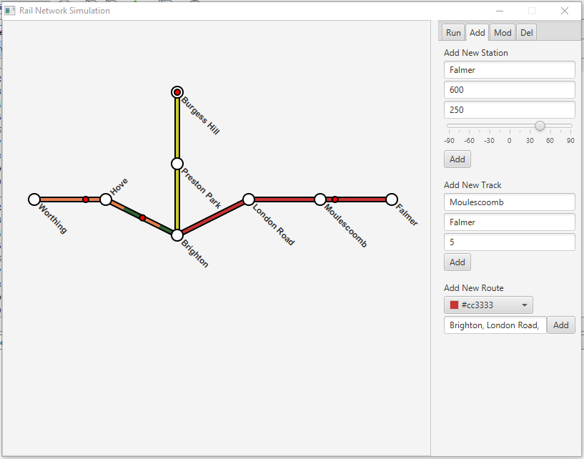584x459 pixels.
Task: Click the label rotation angle slider thumb
Action: tap(540, 126)
